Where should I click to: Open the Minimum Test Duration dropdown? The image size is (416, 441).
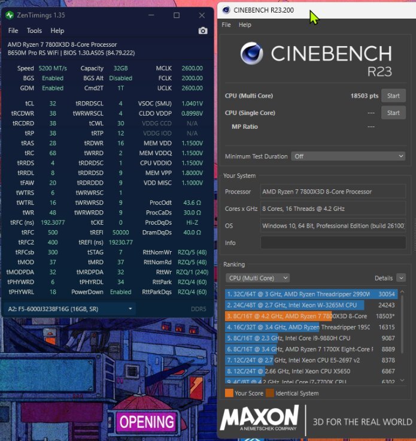[x=348, y=156]
